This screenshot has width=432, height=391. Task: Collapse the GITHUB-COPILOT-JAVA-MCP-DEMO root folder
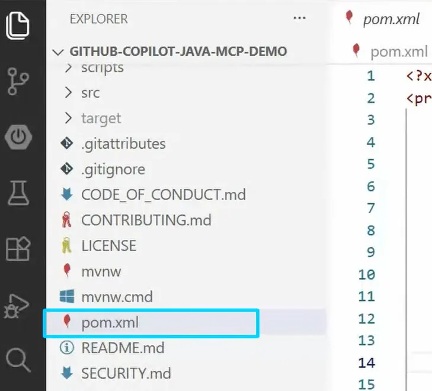click(58, 52)
